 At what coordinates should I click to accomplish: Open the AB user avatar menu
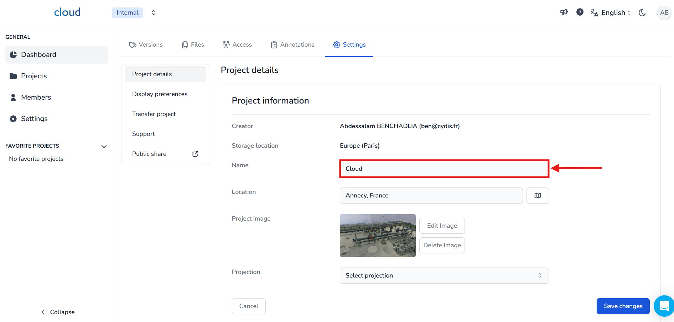(x=664, y=13)
